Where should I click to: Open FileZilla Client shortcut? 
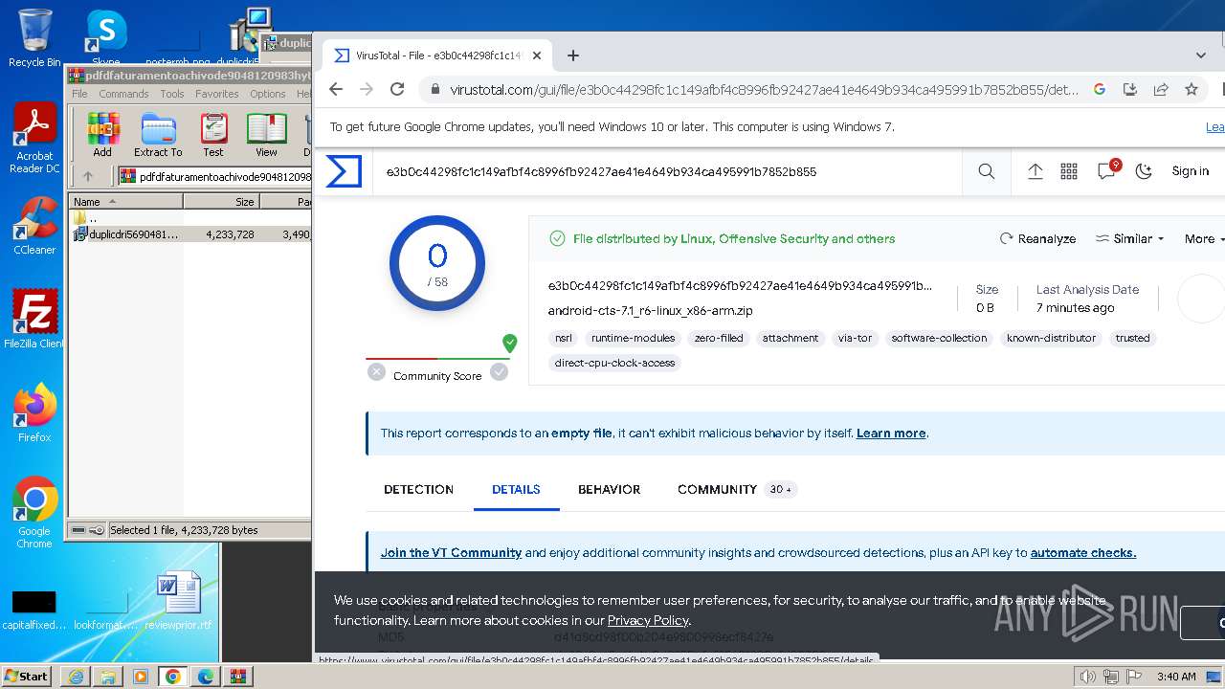coord(34,320)
